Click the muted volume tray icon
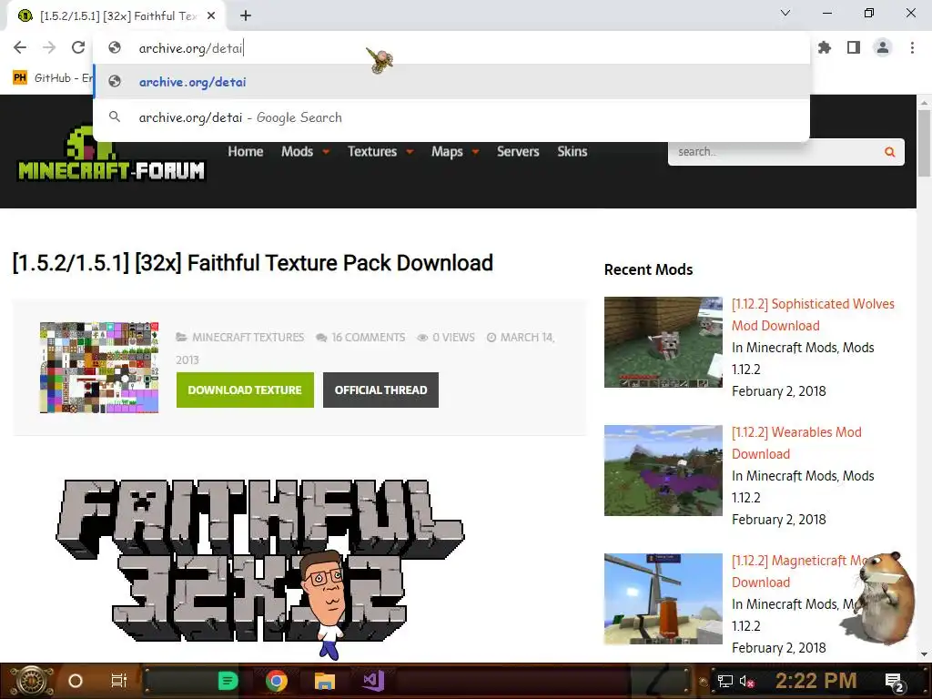Screen dimensions: 932x699 click(746, 681)
